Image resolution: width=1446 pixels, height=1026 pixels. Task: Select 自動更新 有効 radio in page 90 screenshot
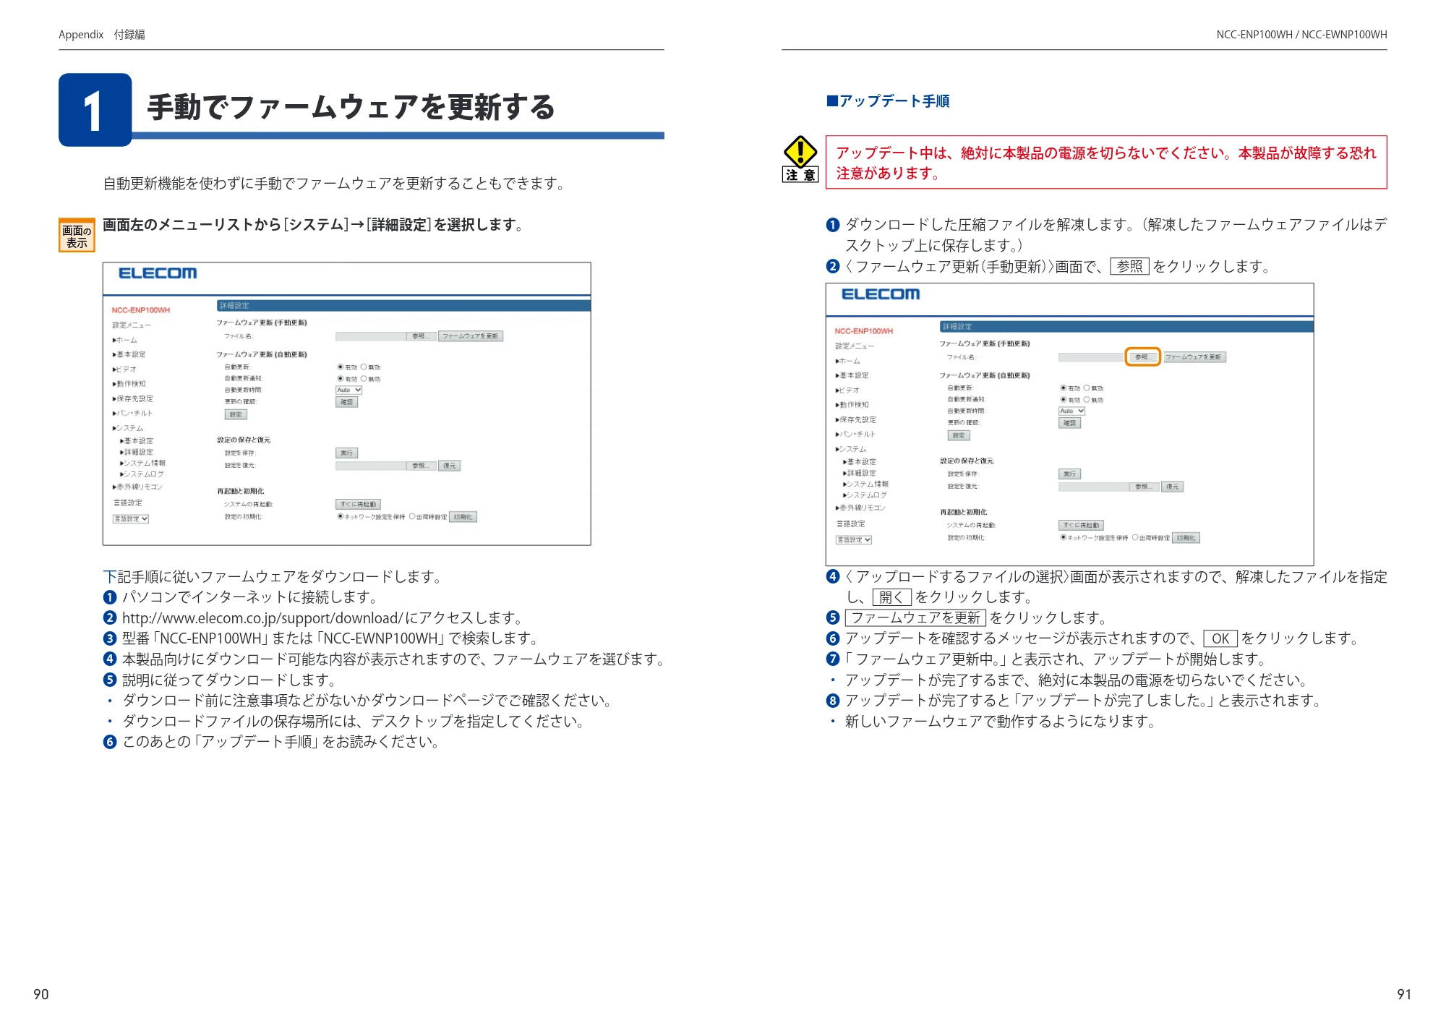[341, 367]
